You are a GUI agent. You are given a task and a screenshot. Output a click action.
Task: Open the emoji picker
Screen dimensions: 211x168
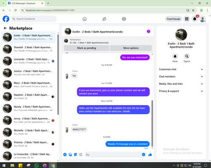143,154
